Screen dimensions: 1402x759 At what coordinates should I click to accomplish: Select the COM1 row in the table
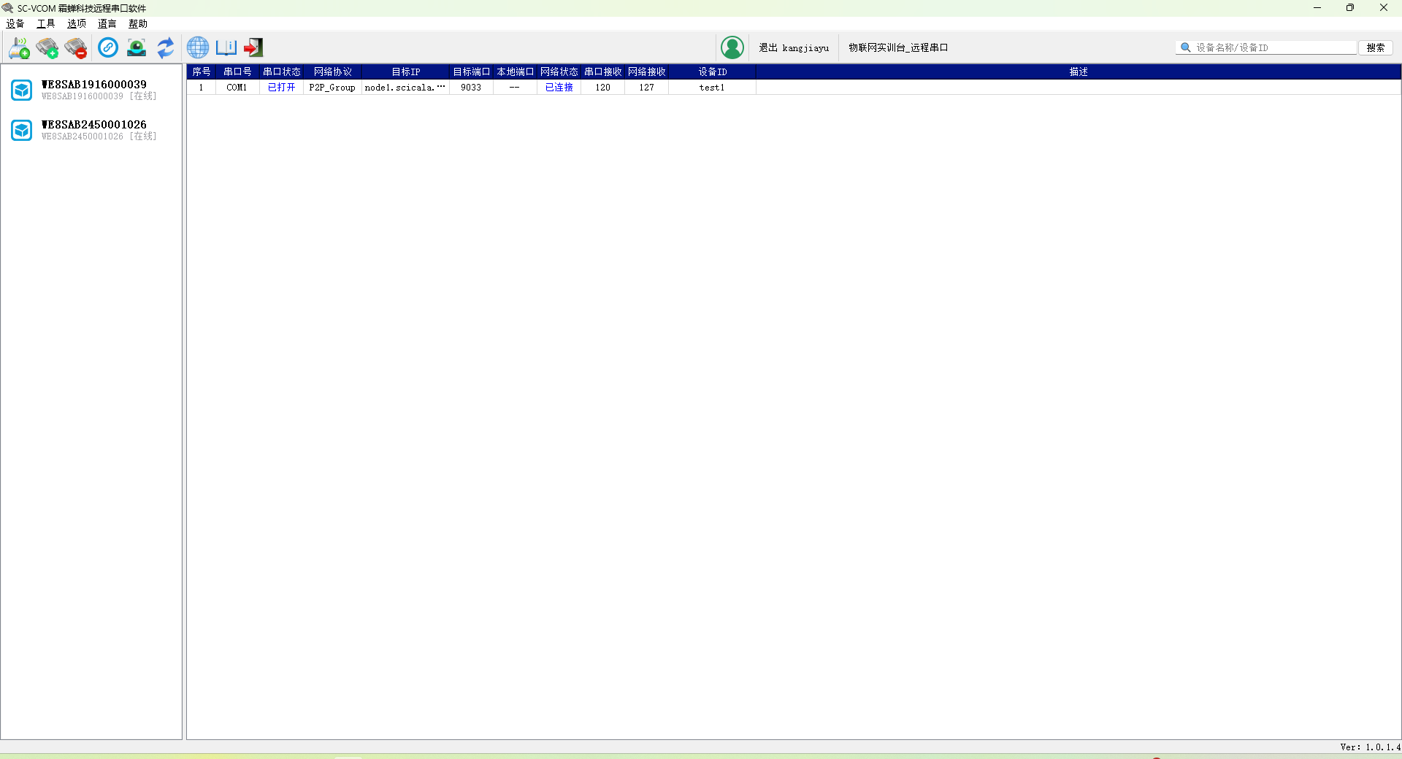click(237, 88)
